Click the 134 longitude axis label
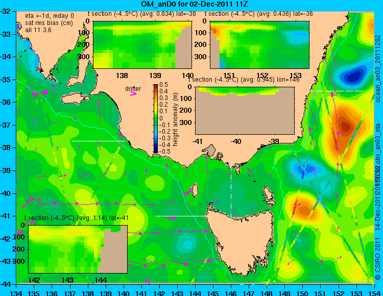The width and height of the screenshot is (383, 296). pos(16,293)
